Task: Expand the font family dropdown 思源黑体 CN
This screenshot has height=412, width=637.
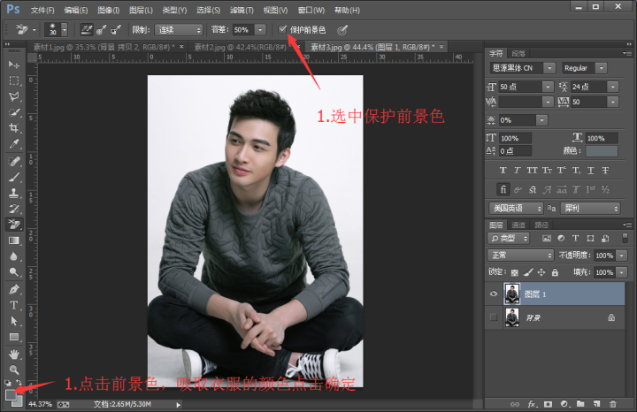Action: point(522,68)
